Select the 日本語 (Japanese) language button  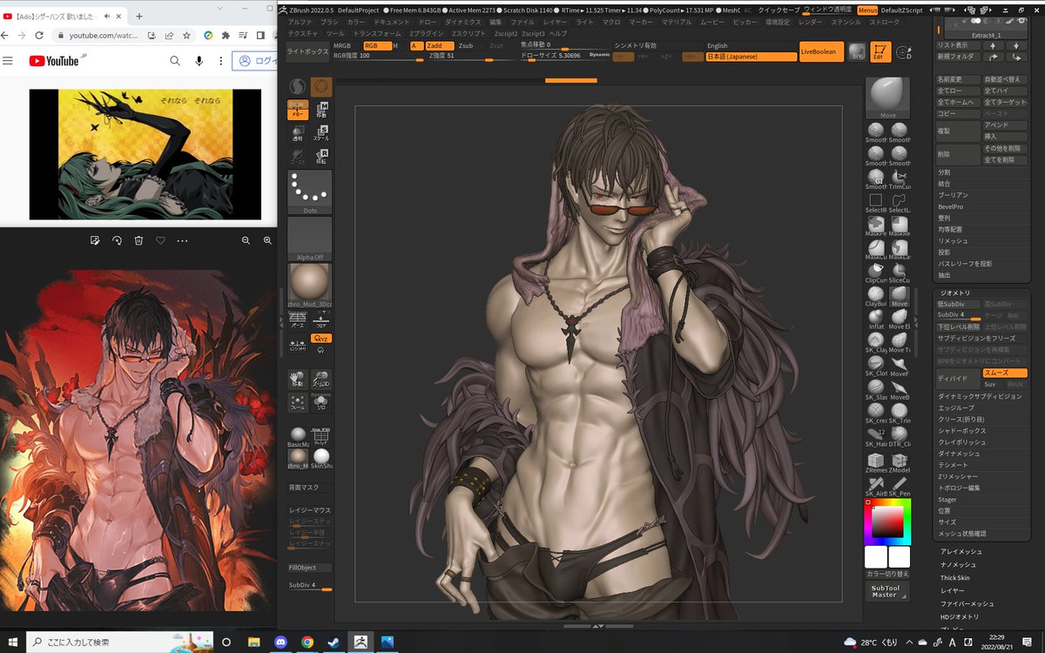pos(752,57)
